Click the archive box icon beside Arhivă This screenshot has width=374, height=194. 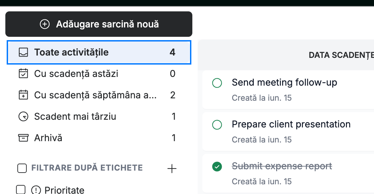[x=23, y=138]
